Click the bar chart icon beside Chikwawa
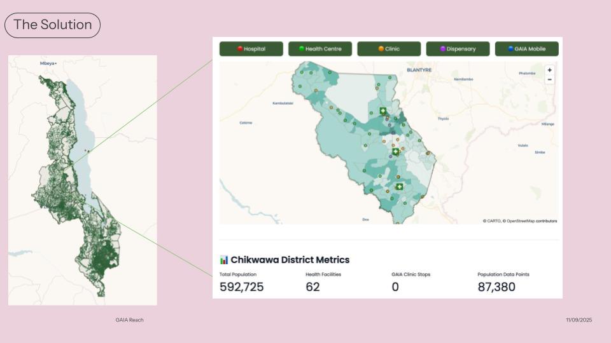 223,260
